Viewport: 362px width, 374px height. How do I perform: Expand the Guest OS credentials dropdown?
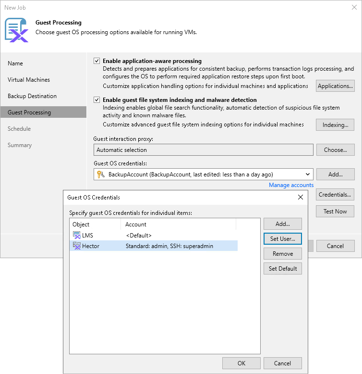307,175
